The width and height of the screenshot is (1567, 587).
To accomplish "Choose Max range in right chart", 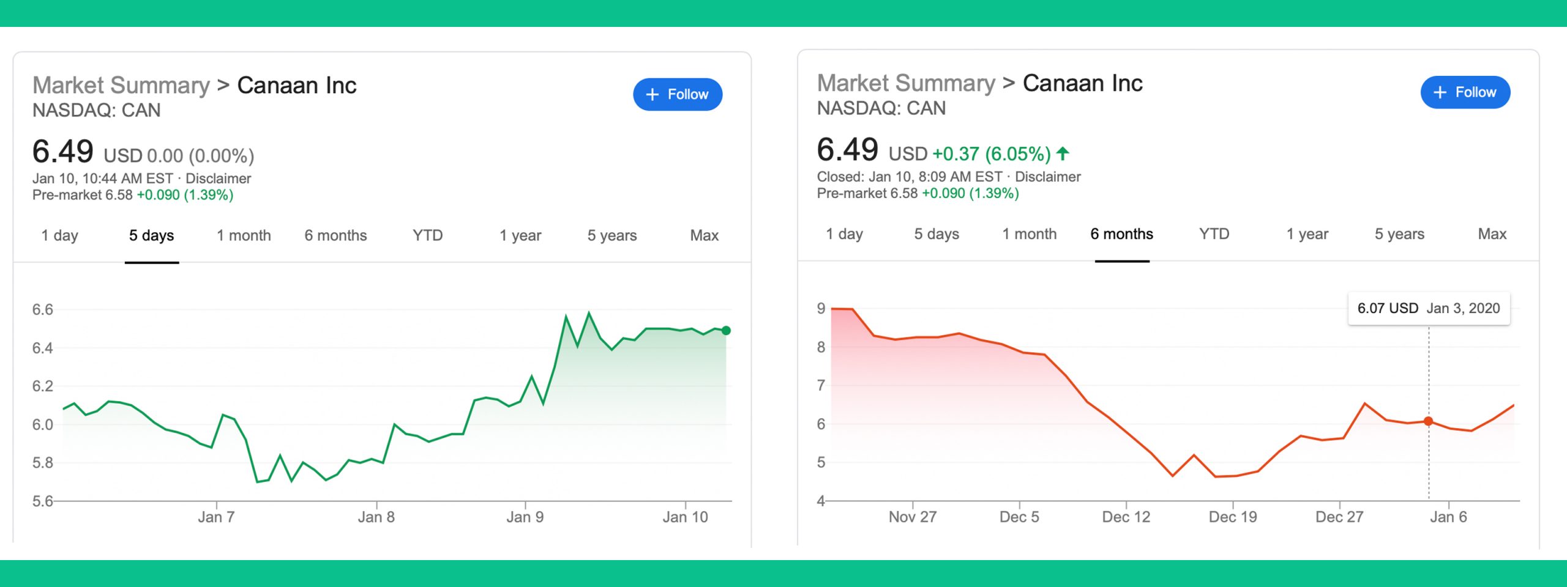I will (1492, 234).
